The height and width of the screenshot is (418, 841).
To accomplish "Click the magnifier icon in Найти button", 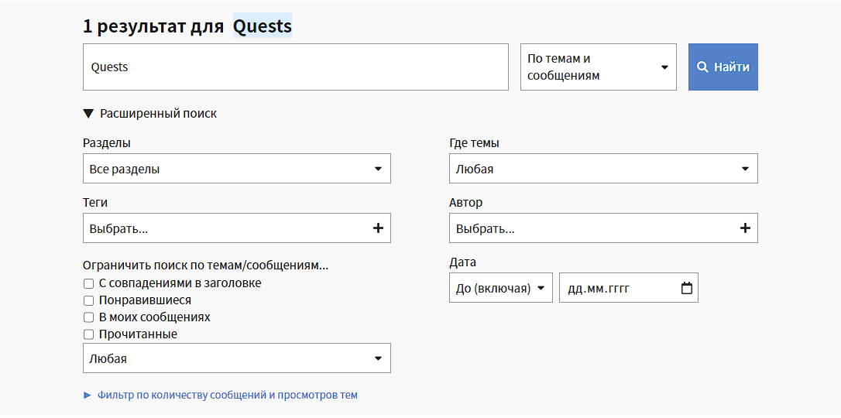I will click(702, 67).
